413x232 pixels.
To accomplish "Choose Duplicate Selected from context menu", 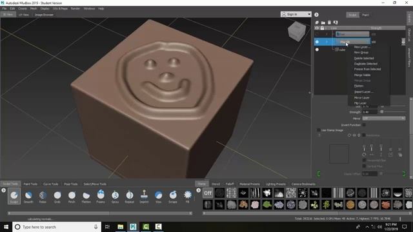I will (366, 64).
